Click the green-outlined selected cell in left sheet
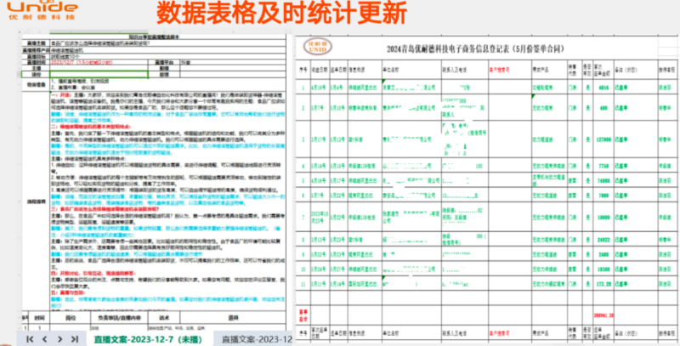Screen dimensions: 680x346 (99, 75)
